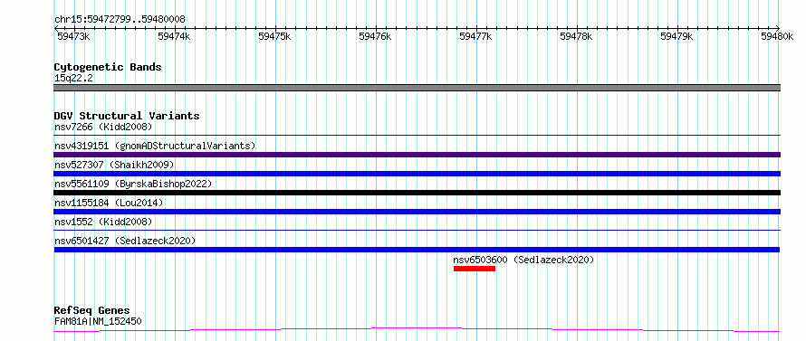The image size is (806, 341).
Task: Click the purple nsv4319151 variant bar
Action: click(417, 155)
